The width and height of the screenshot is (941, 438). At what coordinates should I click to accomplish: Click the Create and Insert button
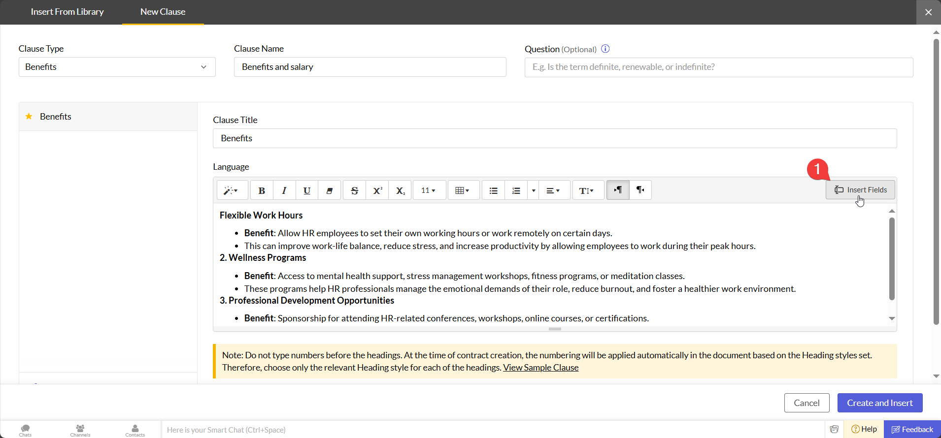[879, 403]
